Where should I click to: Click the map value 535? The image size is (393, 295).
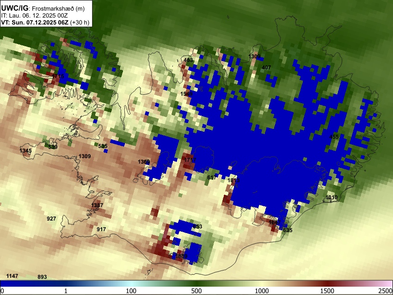click(103, 146)
